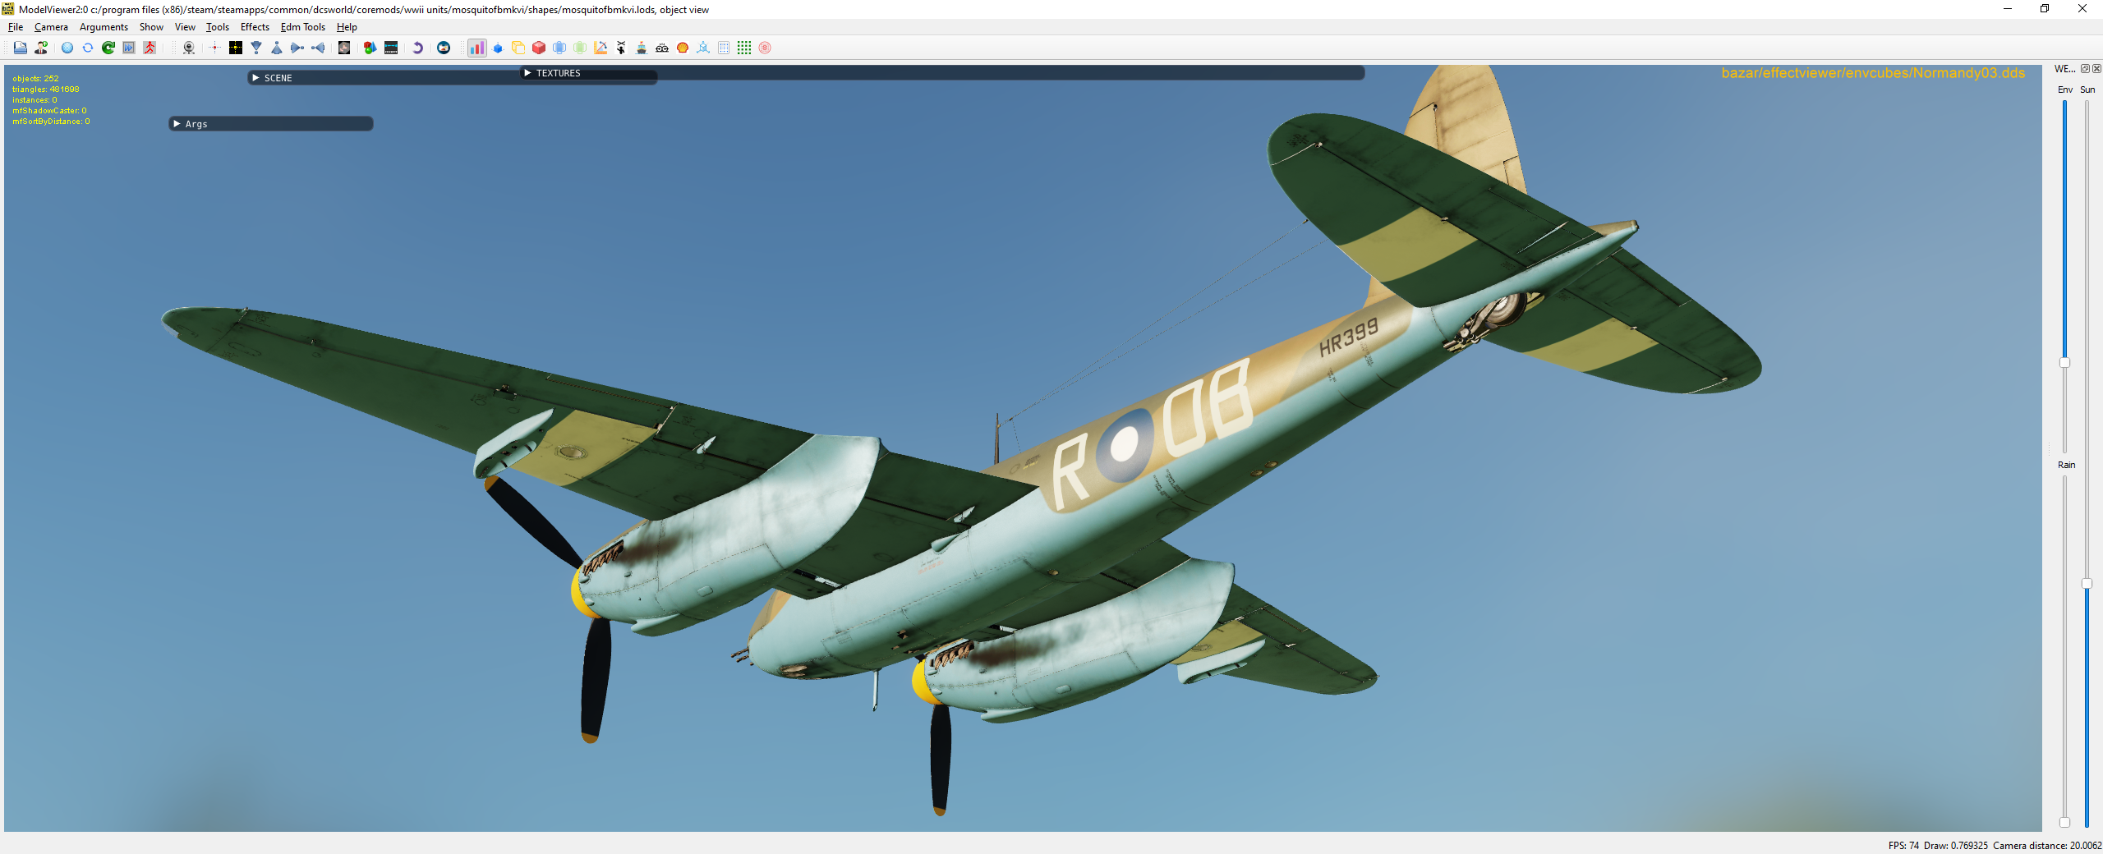Open the Show menu

point(151,27)
